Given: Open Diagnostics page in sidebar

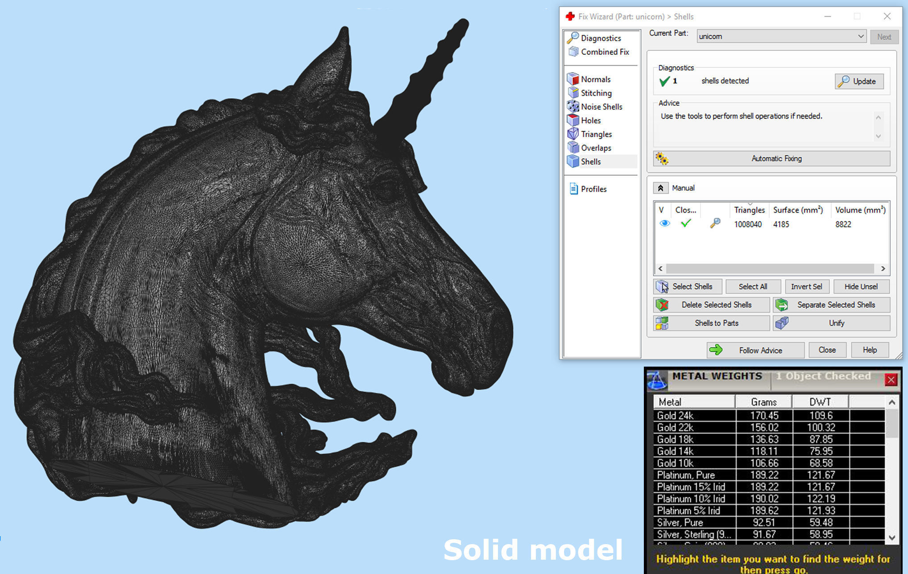Looking at the screenshot, I should [600, 38].
